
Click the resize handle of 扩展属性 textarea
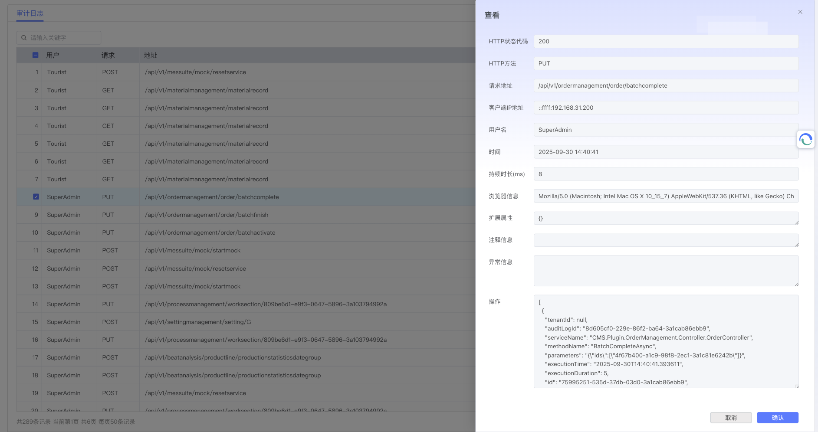coord(796,223)
